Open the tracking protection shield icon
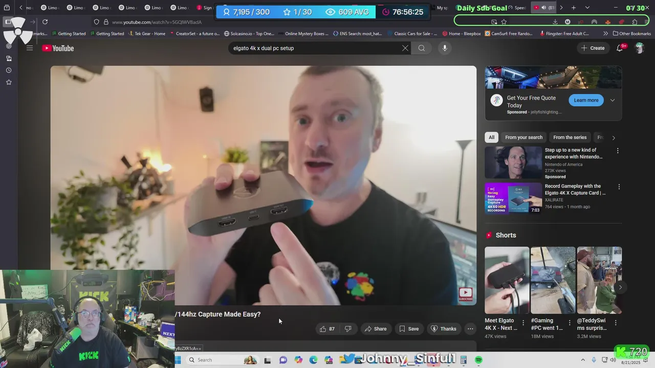The height and width of the screenshot is (368, 655). pyautogui.click(x=96, y=22)
